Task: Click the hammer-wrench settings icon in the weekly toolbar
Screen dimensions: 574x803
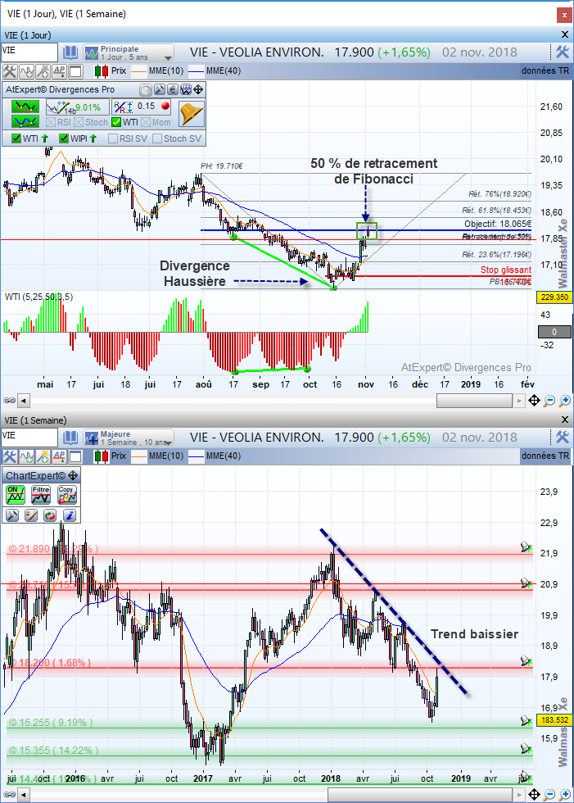Action: tap(10, 456)
